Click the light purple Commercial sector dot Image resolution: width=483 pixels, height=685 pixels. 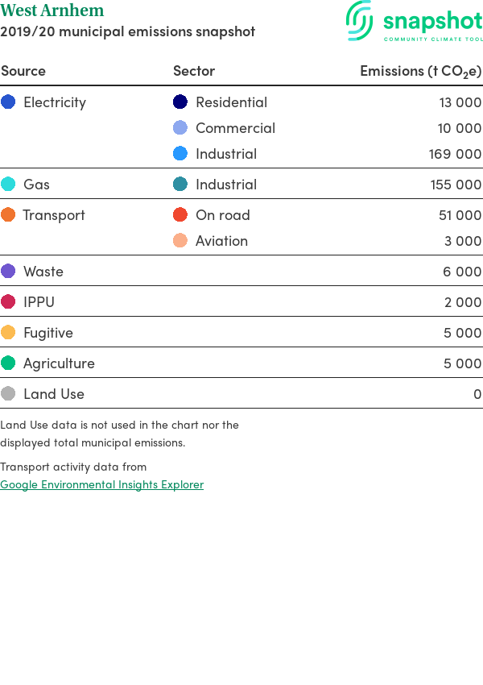click(180, 127)
